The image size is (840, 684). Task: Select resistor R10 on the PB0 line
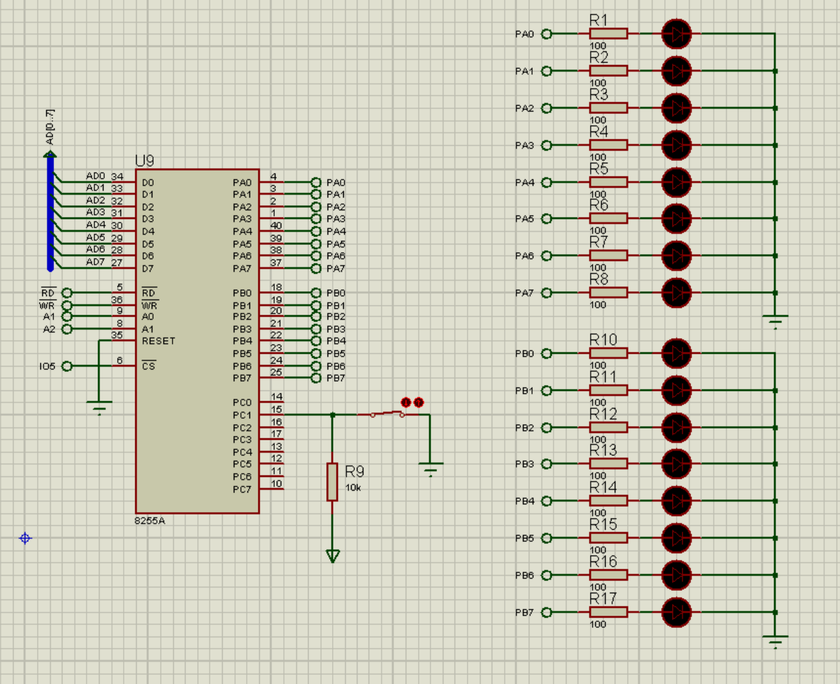coord(608,353)
